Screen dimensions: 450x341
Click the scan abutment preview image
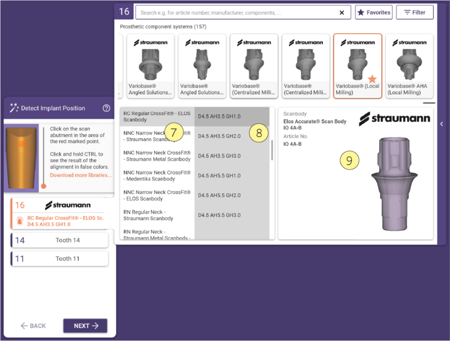(21, 158)
